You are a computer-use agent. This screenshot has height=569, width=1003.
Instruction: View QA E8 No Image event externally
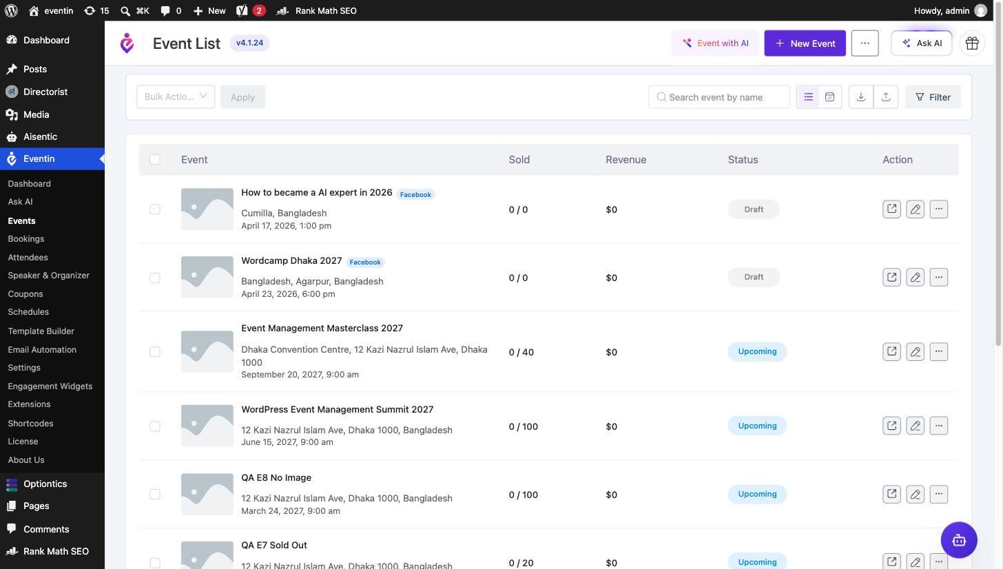(x=891, y=494)
